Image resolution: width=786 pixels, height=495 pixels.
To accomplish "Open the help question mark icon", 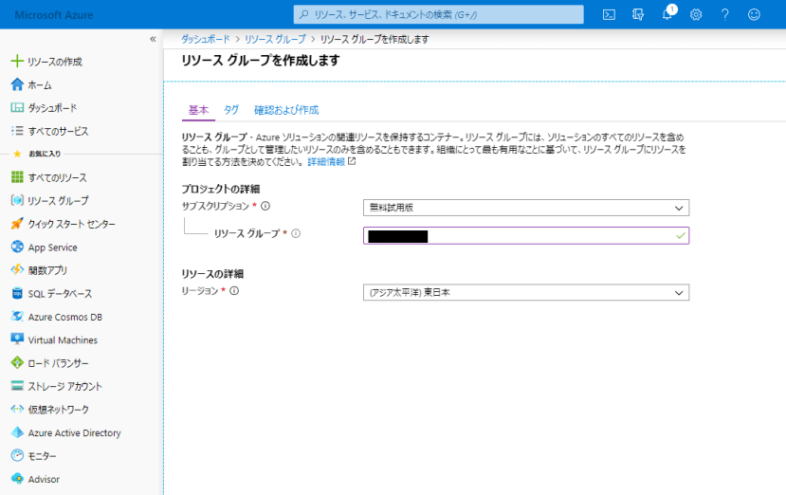I will [x=724, y=14].
